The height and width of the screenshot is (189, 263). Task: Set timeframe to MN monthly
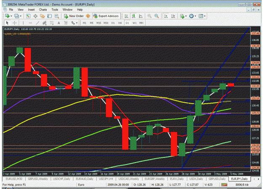[141, 23]
